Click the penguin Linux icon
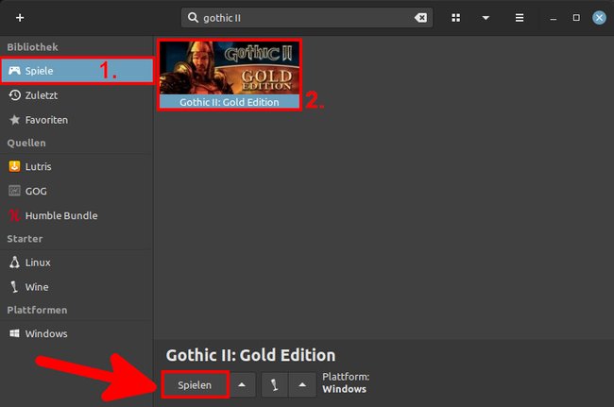This screenshot has height=407, width=614. tap(14, 263)
